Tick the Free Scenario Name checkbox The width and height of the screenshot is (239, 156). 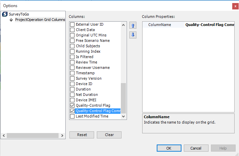pyautogui.click(x=72, y=41)
